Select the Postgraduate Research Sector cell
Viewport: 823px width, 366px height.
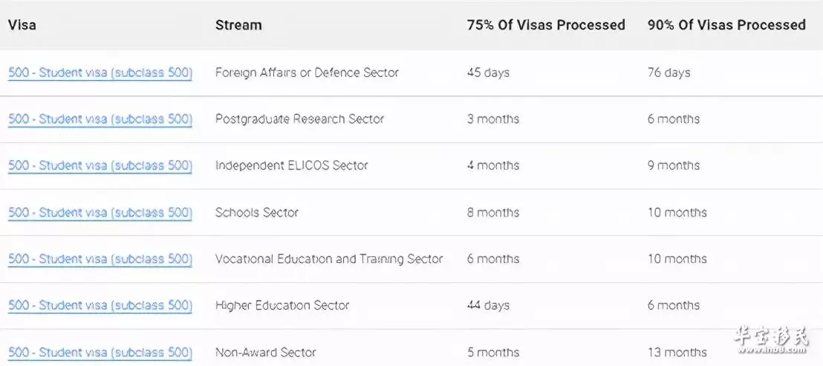pos(299,119)
